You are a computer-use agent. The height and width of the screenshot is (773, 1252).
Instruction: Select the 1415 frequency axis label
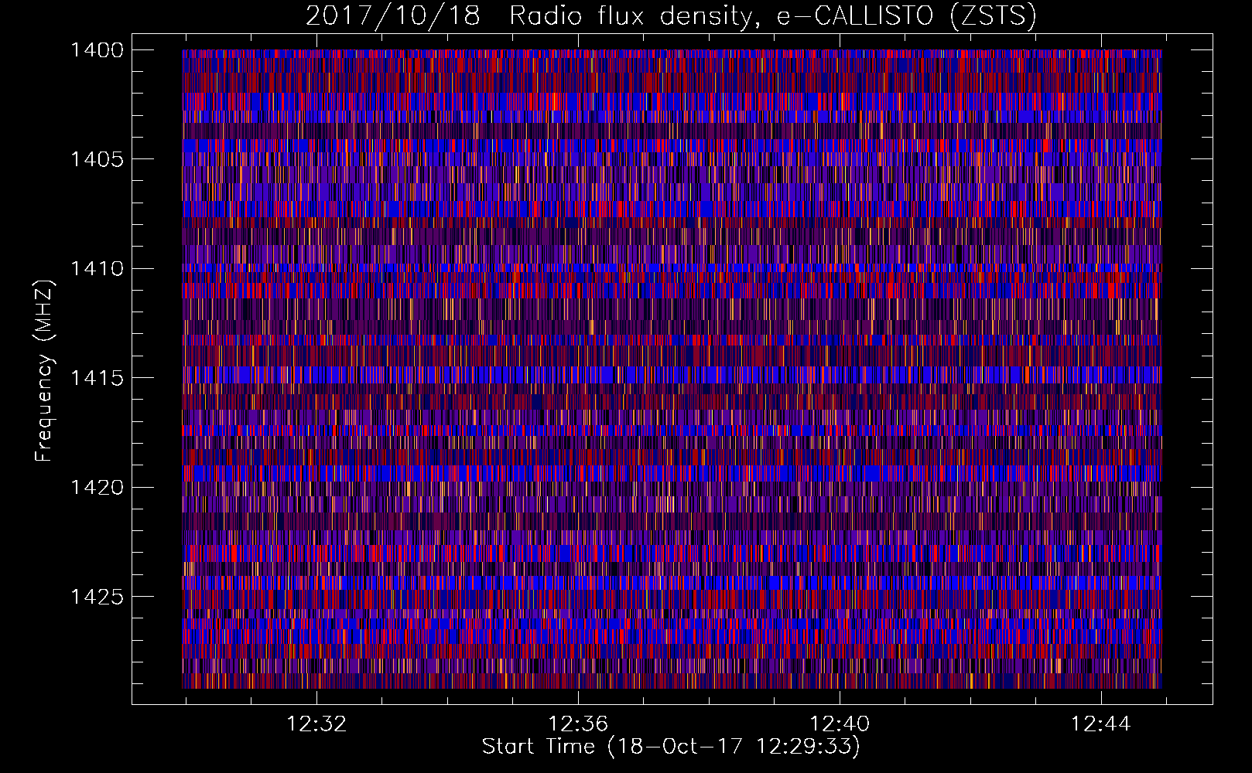pos(97,378)
